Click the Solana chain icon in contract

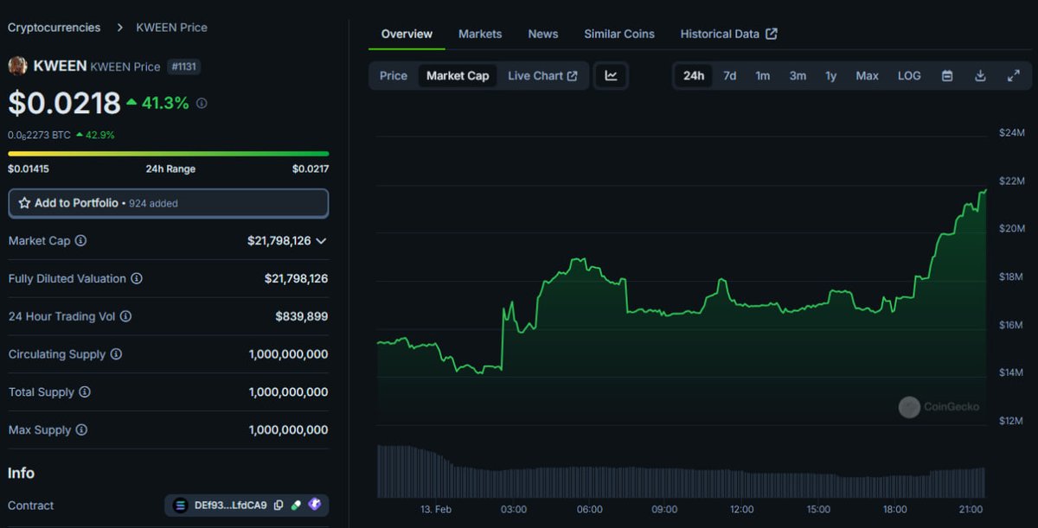pos(180,506)
